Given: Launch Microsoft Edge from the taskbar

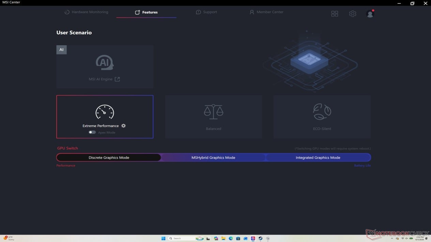Looking at the screenshot, I should point(231,238).
